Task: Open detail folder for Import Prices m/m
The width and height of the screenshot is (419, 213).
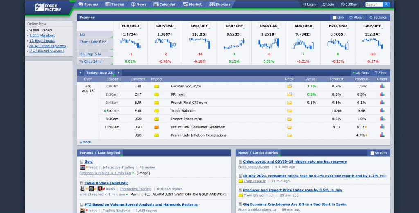Action: point(289,119)
